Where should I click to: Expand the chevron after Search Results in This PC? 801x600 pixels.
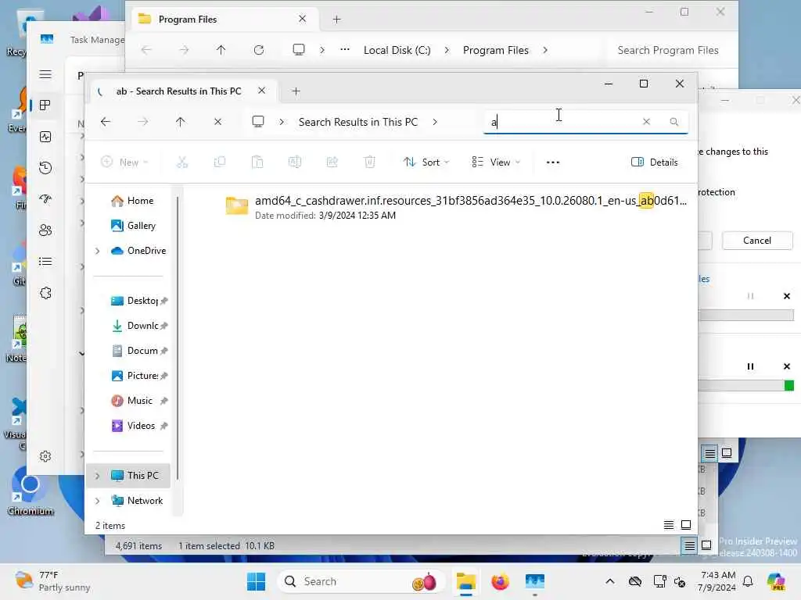tap(435, 122)
